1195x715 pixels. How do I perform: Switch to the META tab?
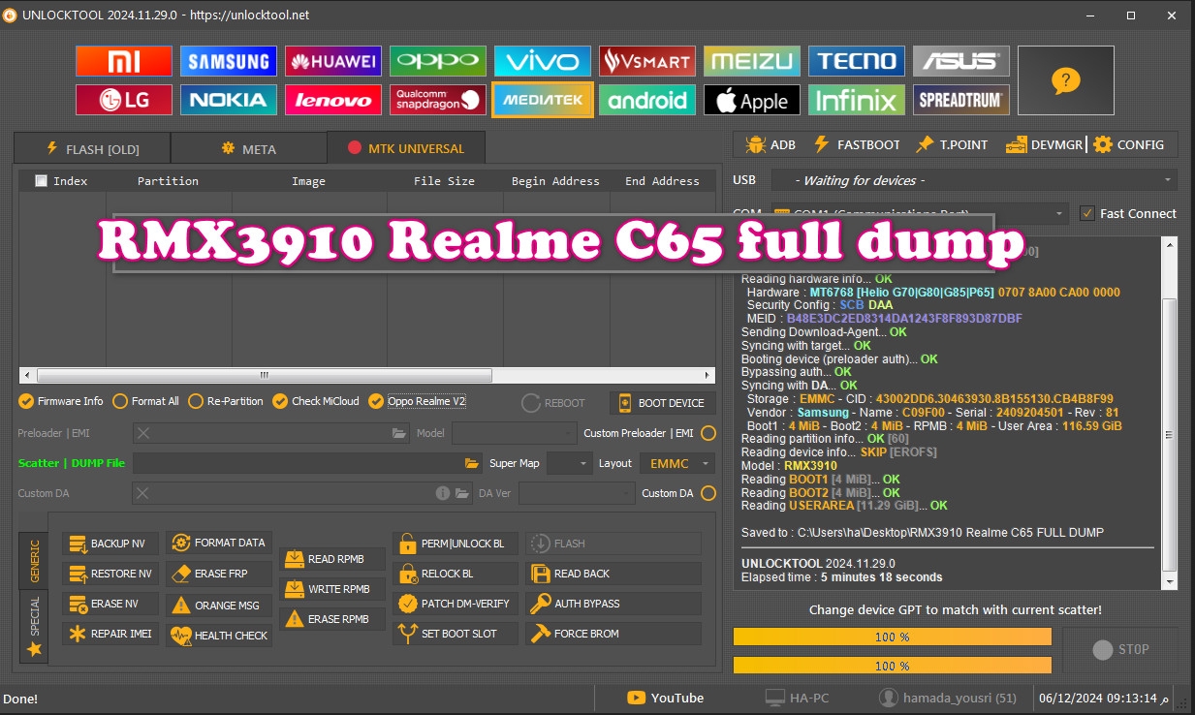click(248, 148)
